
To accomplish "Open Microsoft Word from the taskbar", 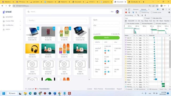I will 55,93.
